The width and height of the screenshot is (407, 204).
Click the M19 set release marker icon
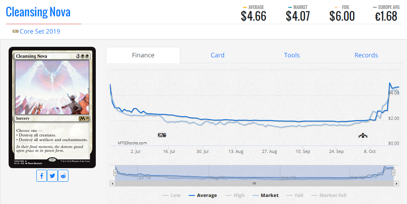(x=162, y=135)
